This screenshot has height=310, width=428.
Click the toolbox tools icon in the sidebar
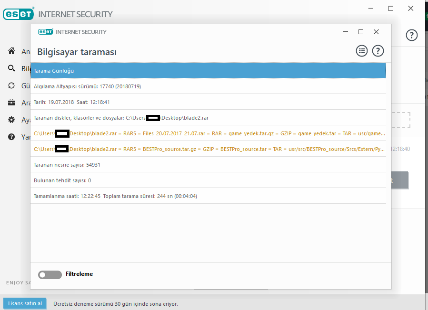[x=11, y=103]
